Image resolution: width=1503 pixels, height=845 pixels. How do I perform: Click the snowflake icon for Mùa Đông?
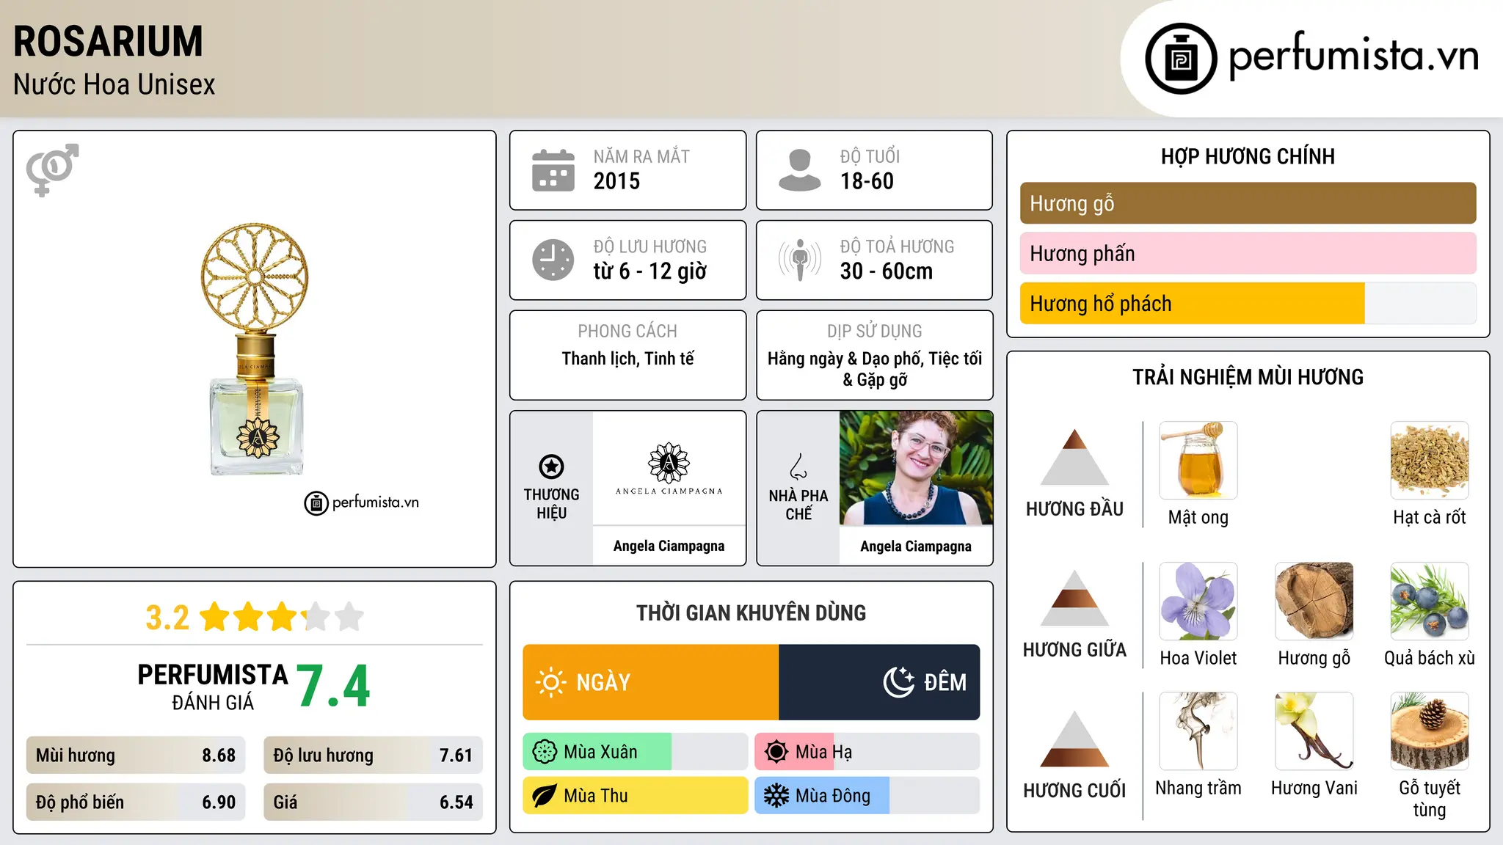click(x=776, y=796)
